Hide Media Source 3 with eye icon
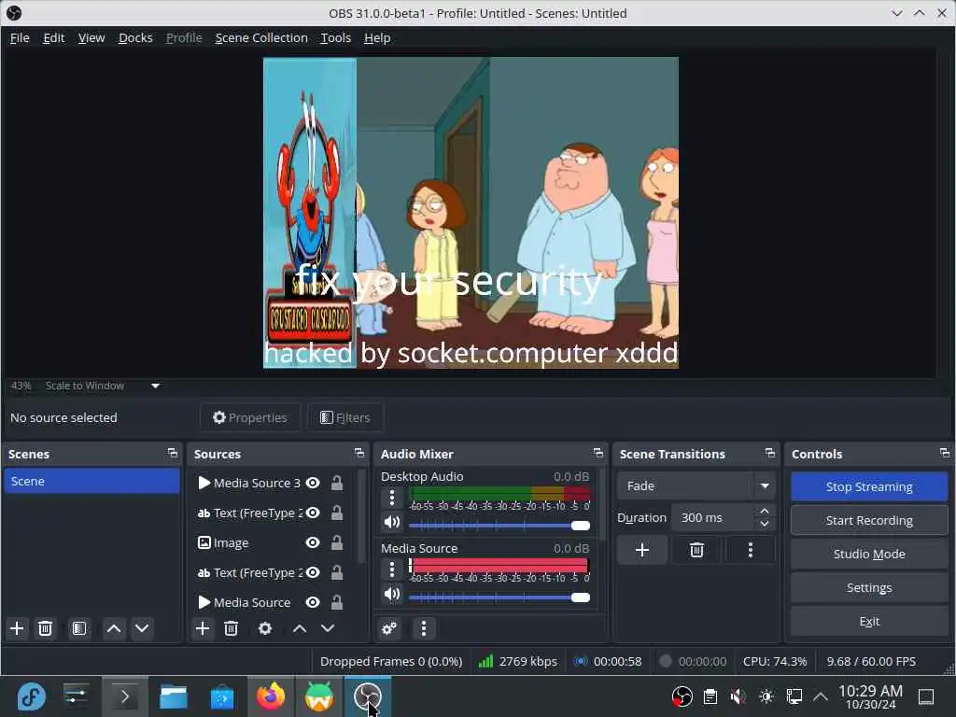 tap(313, 483)
